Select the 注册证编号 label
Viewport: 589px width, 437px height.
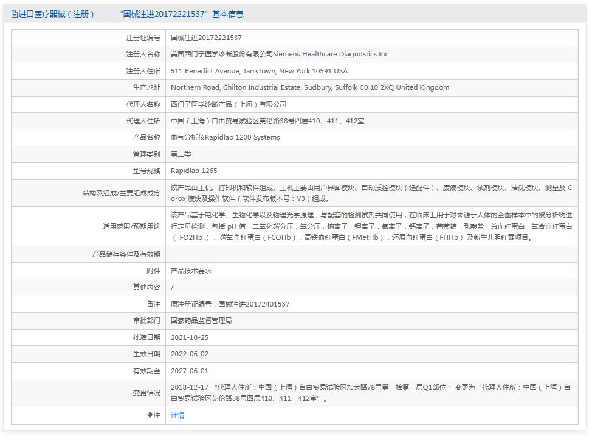pyautogui.click(x=143, y=38)
